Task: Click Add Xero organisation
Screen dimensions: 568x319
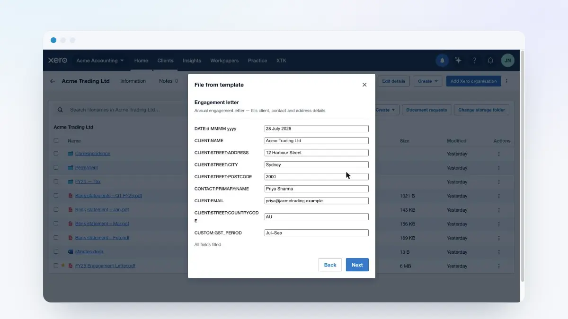Action: 474,81
